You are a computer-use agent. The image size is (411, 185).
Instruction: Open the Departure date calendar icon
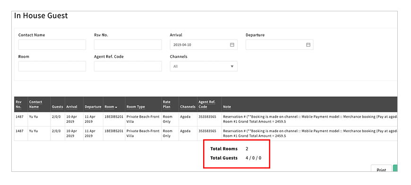308,45
